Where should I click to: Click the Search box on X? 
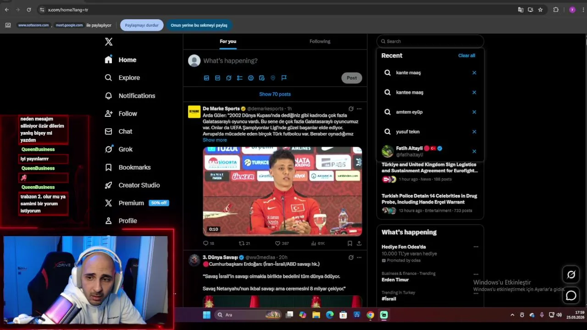(430, 41)
